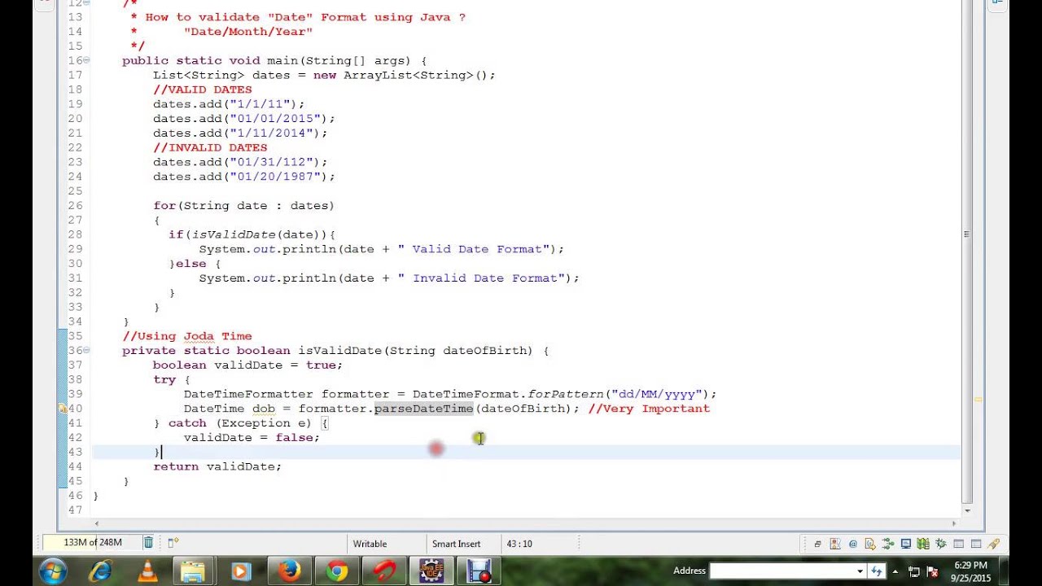
Task: Open Windows Media Player taskbar icon
Action: [240, 571]
